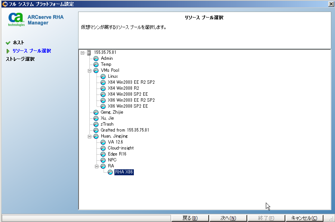Open the ホスト step in sidebar
This screenshot has height=222, width=335.
tap(18, 42)
